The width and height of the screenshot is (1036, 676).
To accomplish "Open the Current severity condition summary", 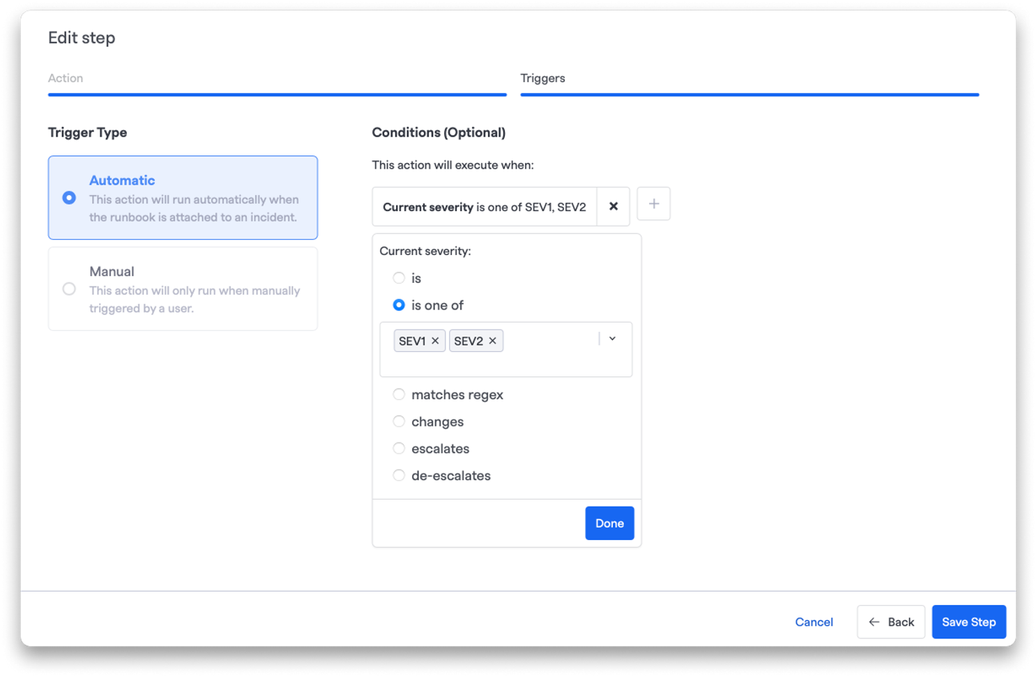I will [485, 207].
